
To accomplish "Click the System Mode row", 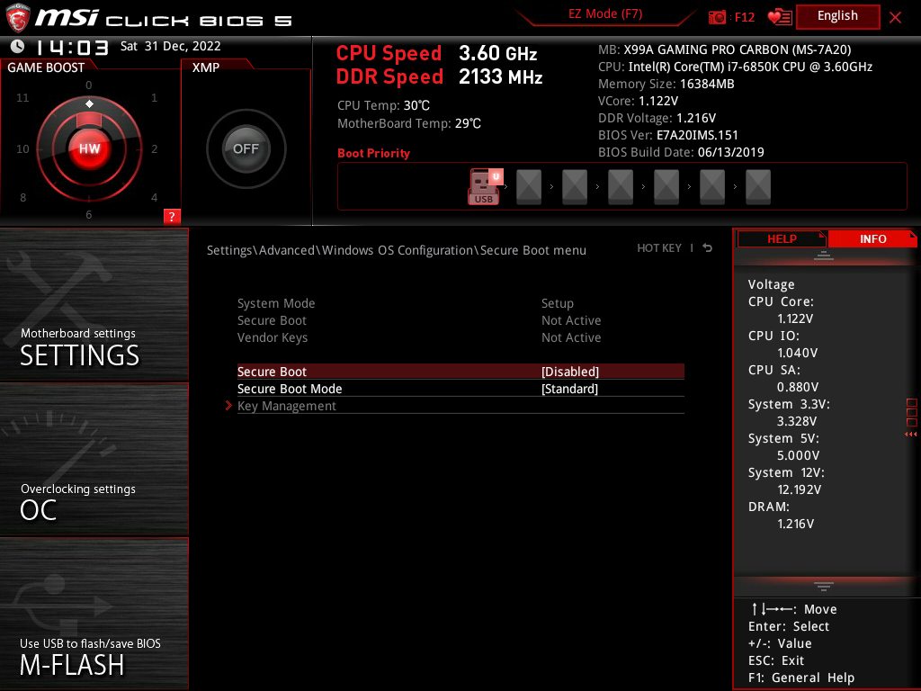I will [x=460, y=303].
